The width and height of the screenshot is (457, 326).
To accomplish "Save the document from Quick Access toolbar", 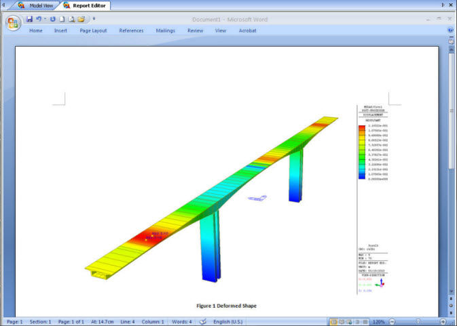I will pos(30,19).
